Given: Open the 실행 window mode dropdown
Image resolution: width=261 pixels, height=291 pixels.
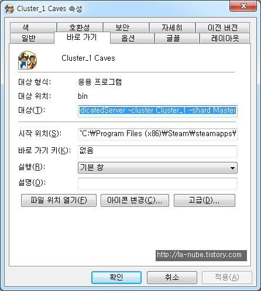Looking at the screenshot, I should 157,168.
